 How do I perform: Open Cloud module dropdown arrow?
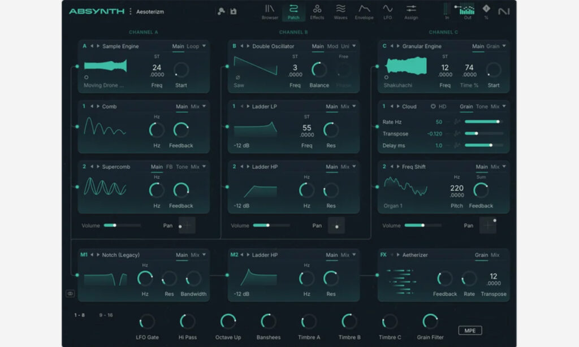pos(504,106)
